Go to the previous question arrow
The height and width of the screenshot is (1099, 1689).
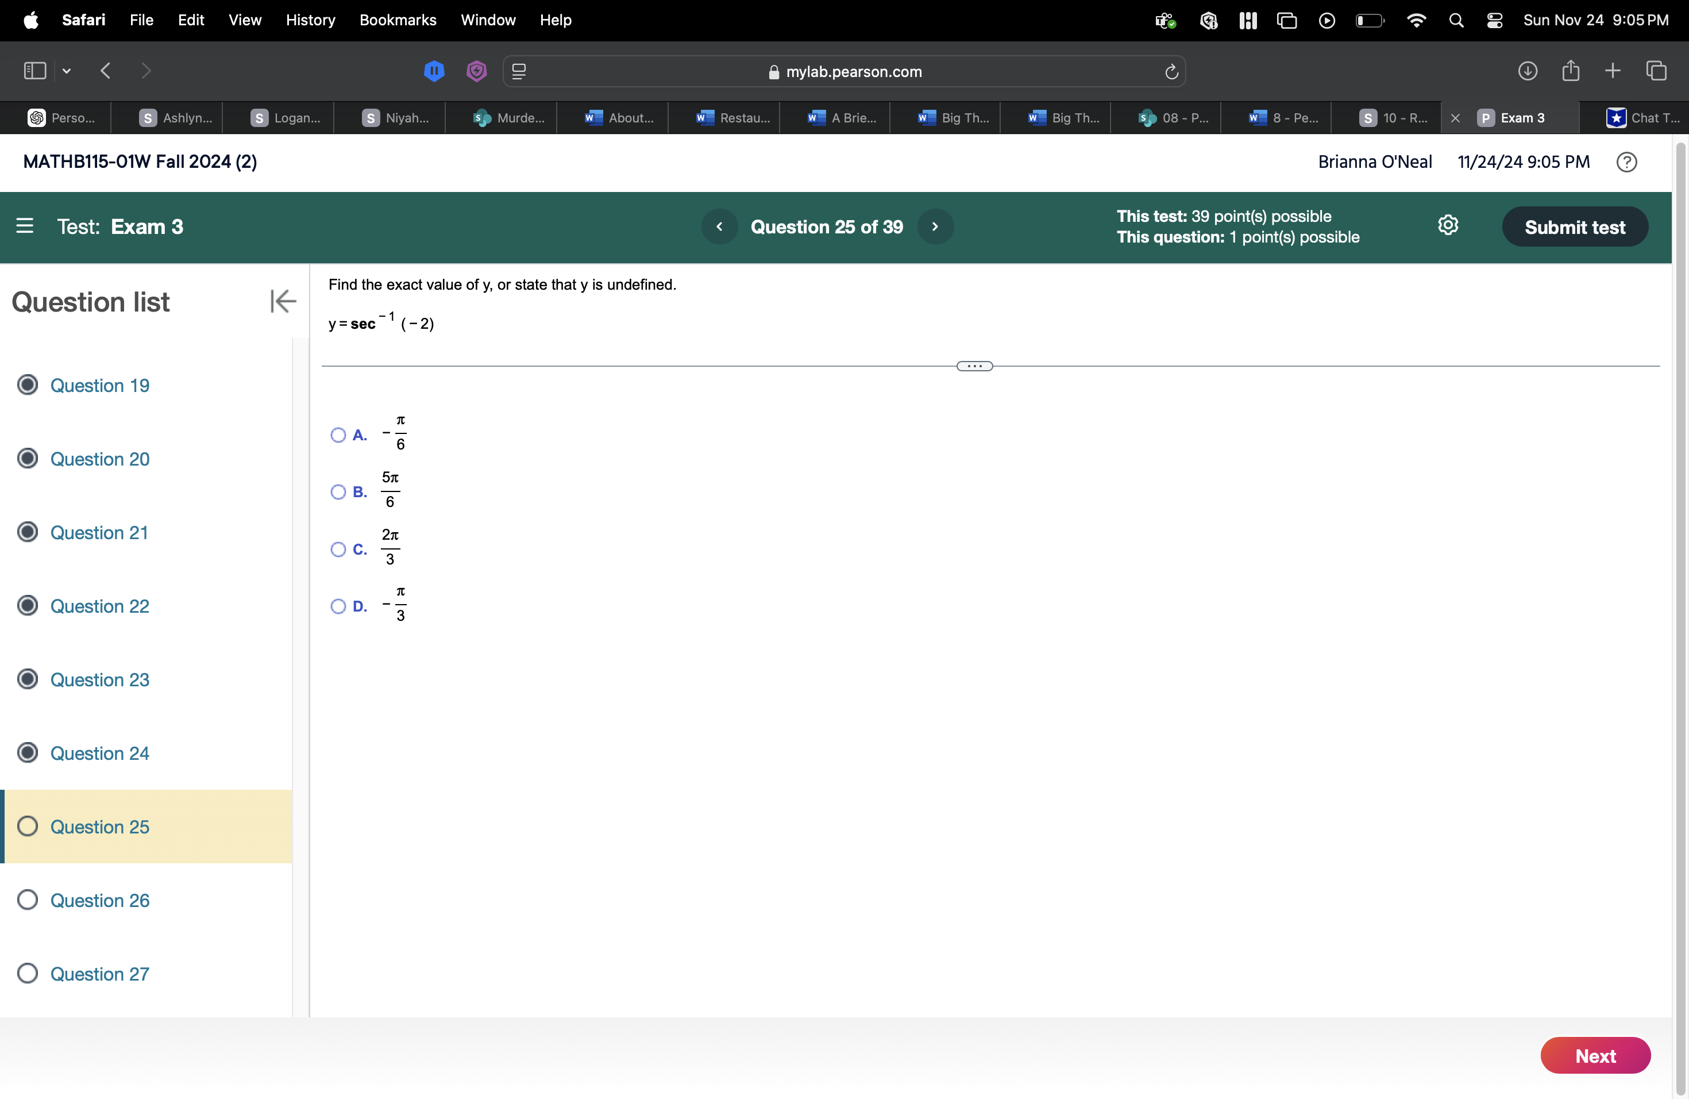coord(720,226)
